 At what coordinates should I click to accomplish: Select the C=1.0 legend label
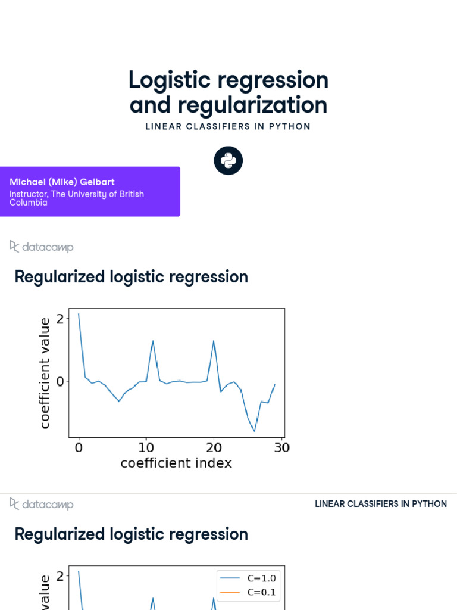click(262, 578)
